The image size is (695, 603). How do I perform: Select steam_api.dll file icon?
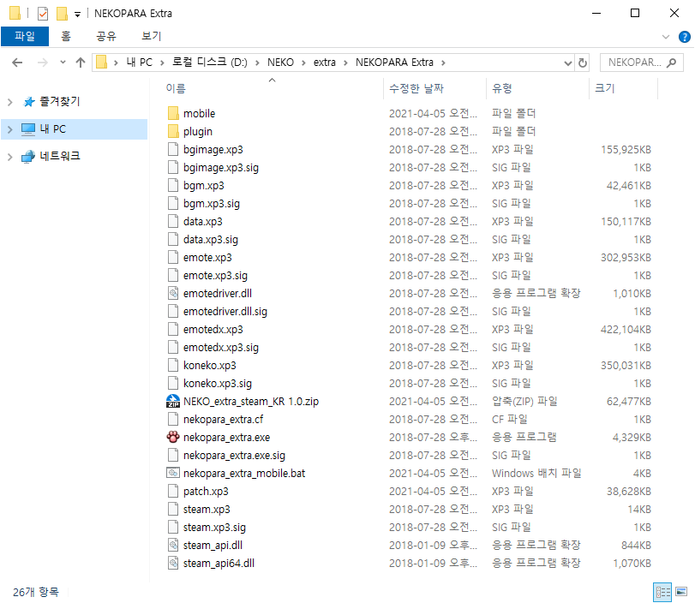point(173,546)
